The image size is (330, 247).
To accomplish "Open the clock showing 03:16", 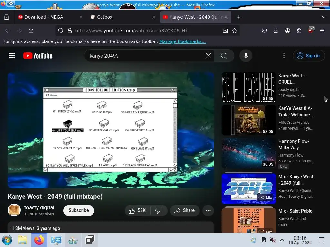I will tap(300, 240).
